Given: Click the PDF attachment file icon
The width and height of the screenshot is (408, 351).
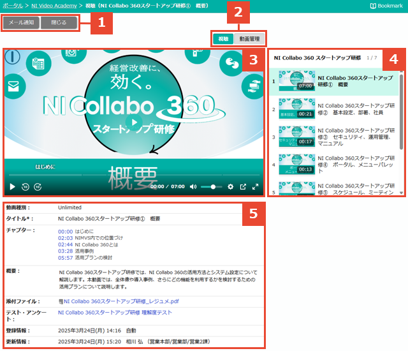Looking at the screenshot, I should 61,301.
